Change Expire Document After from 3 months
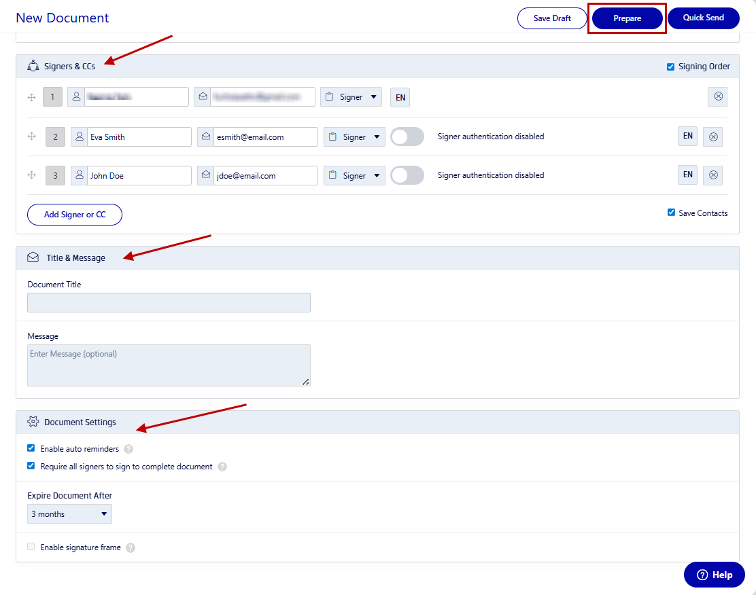756x595 pixels. [69, 513]
